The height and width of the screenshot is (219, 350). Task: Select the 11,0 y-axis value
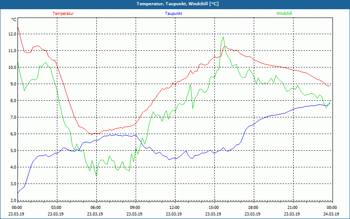tap(12, 51)
